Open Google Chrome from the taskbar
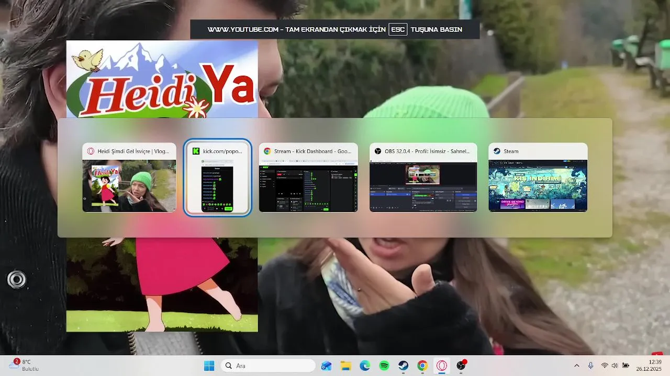 422,366
